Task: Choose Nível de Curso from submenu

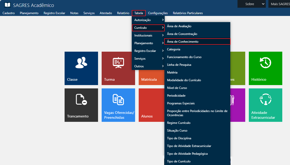Action: click(177, 88)
